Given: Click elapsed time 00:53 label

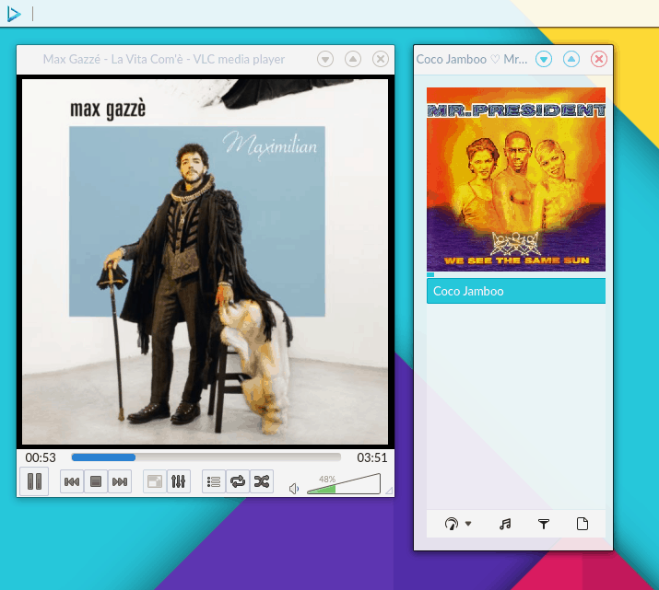Looking at the screenshot, I should click(41, 457).
